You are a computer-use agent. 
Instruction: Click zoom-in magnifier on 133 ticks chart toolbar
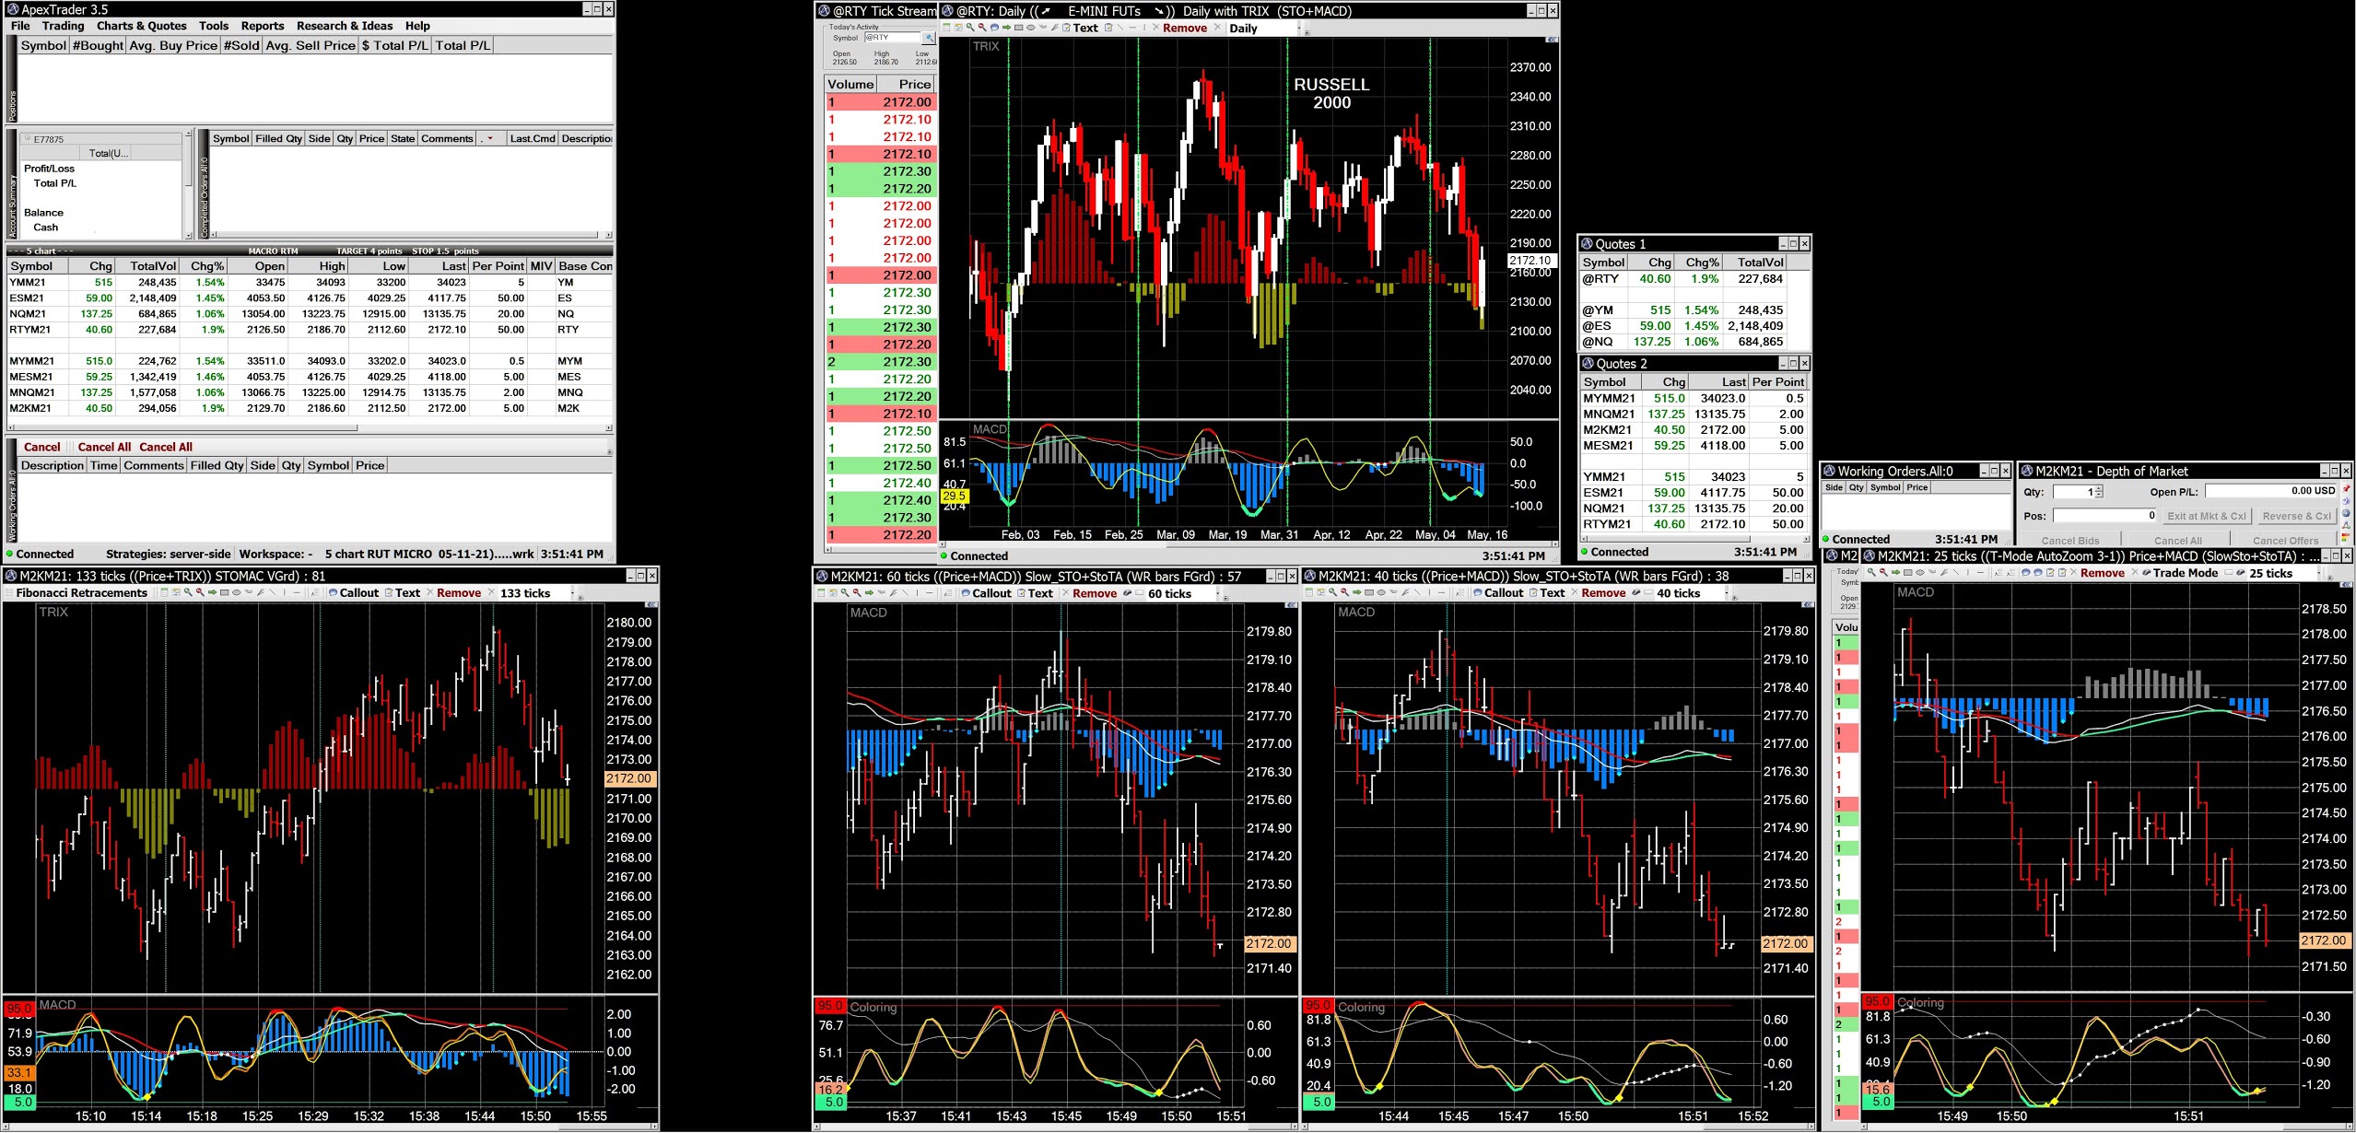(x=188, y=592)
